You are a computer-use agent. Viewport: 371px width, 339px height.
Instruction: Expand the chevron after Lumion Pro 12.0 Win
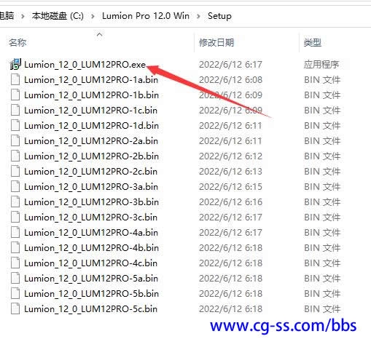pos(198,17)
